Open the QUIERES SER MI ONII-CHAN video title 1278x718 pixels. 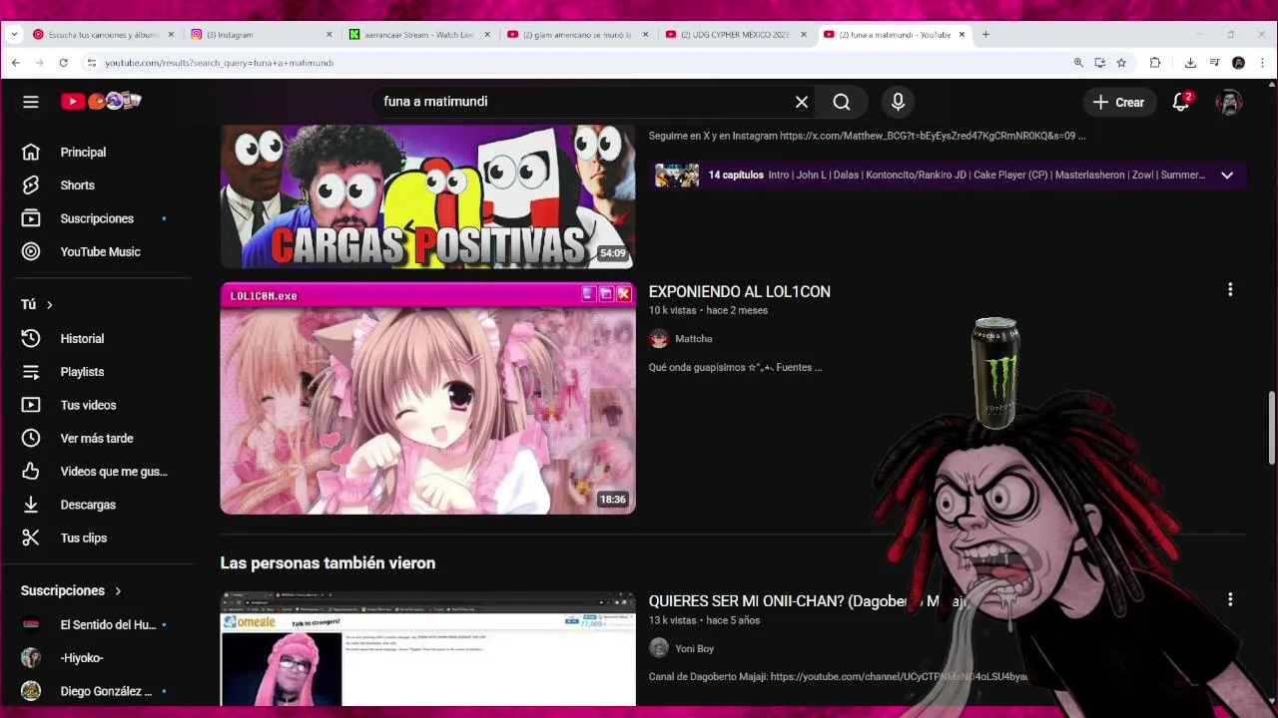(x=808, y=601)
